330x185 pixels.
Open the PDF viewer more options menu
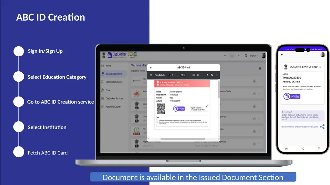[216, 75]
